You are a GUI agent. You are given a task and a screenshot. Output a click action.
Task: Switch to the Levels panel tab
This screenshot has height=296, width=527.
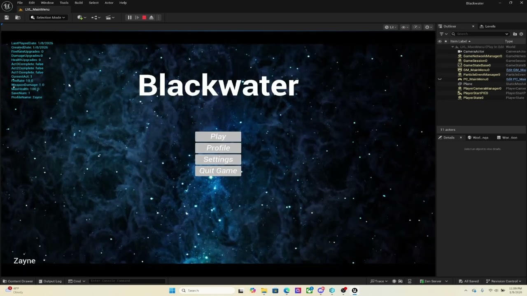coord(487,26)
